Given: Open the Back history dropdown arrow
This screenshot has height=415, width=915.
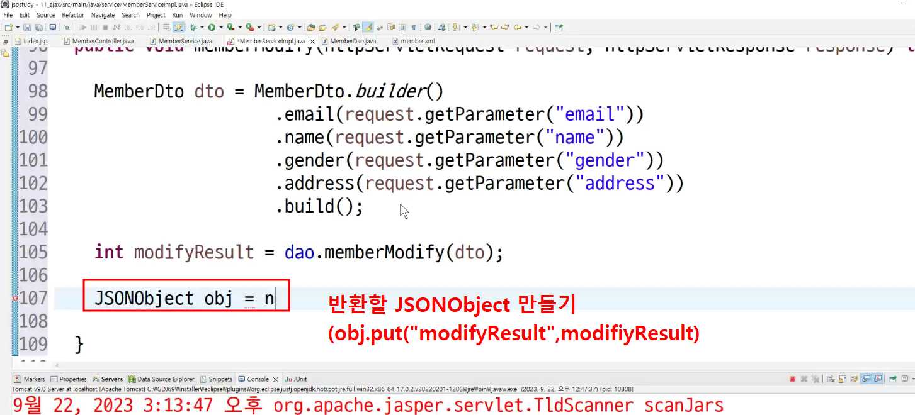Looking at the screenshot, I should pyautogui.click(x=526, y=28).
